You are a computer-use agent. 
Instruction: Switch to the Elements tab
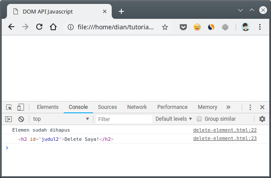pyautogui.click(x=48, y=107)
